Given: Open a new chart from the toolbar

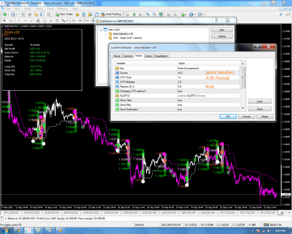Looking at the screenshot, I should [4, 15].
